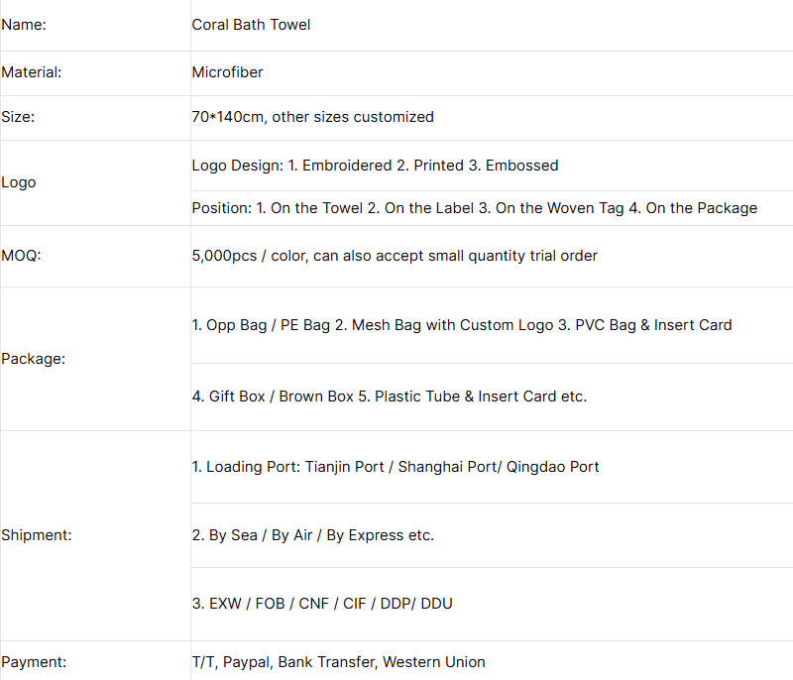This screenshot has height=680, width=793.
Task: Click the "Package:" label cell
Action: [33, 359]
